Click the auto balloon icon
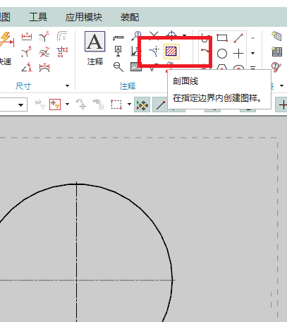287x322 pixels. tap(276, 67)
